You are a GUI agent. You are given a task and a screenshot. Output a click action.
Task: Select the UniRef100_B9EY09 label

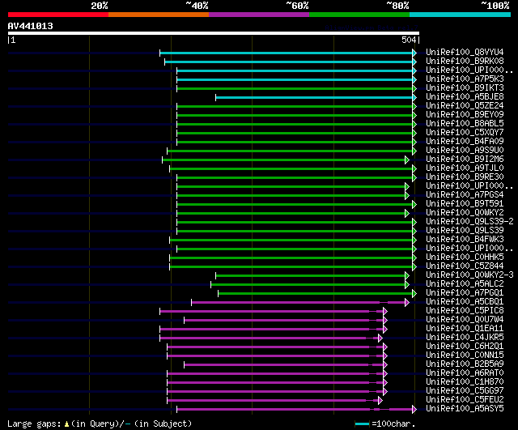point(465,115)
